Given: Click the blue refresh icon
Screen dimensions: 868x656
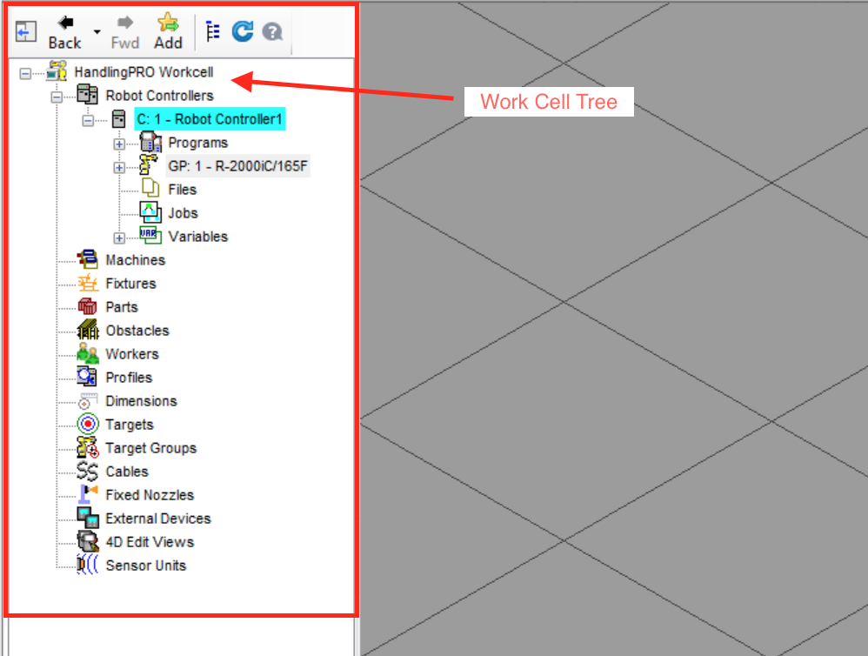Looking at the screenshot, I should (243, 31).
